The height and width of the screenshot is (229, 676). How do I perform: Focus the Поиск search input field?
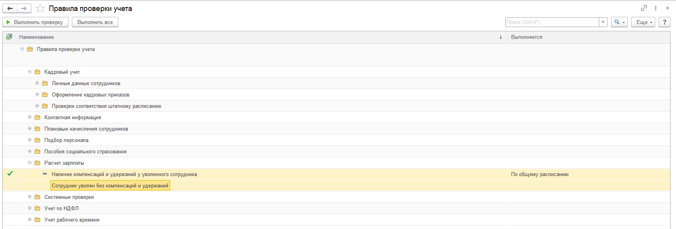click(552, 22)
